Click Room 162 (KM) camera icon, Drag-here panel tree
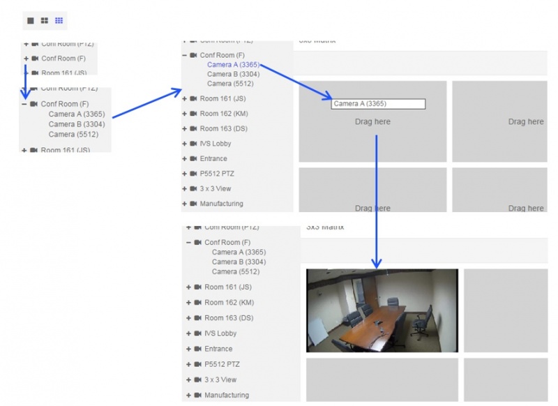Screen dimensions: 558x406 (x=193, y=114)
